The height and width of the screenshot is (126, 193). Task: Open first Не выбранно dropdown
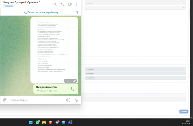[x=135, y=69]
